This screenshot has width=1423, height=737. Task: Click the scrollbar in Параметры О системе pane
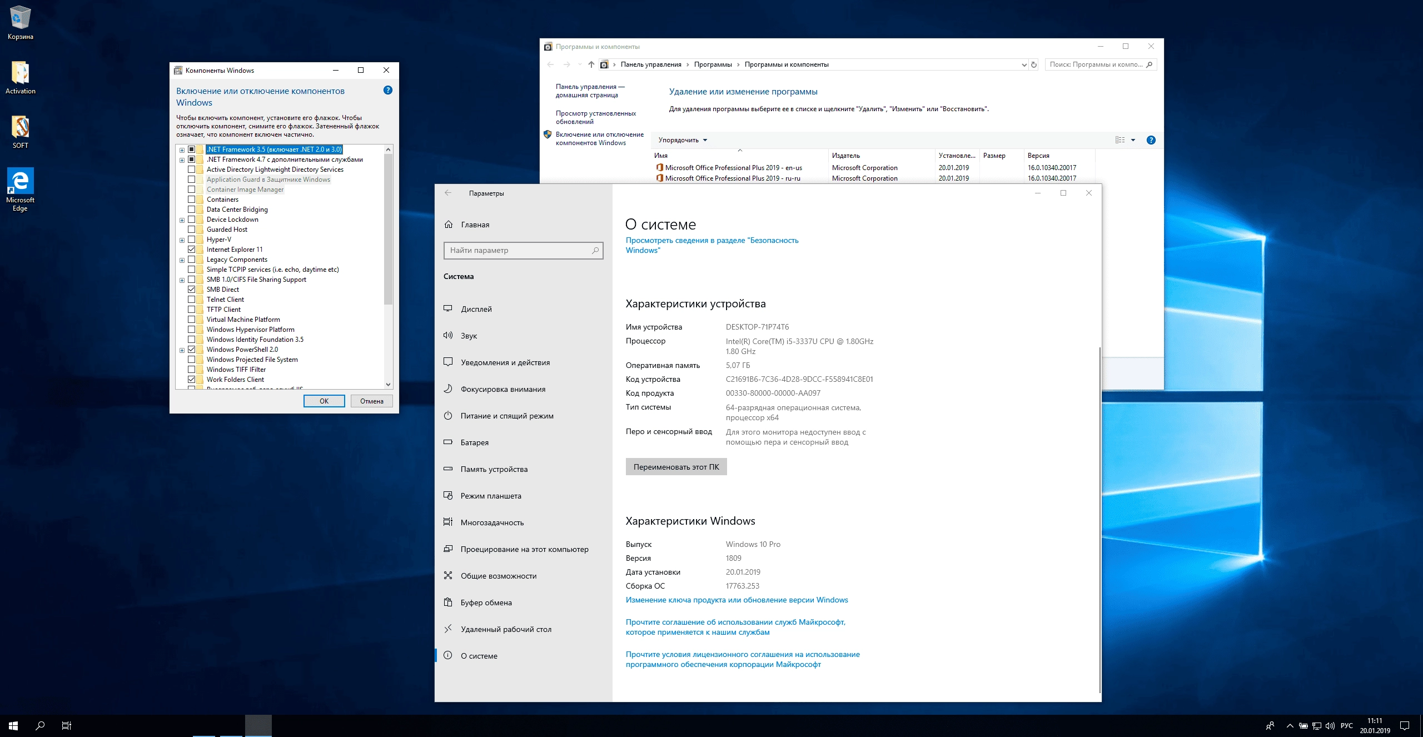tap(1100, 520)
